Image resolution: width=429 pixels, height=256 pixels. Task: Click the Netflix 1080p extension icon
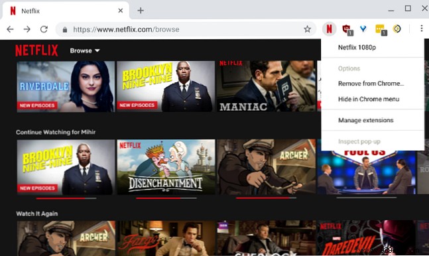(329, 29)
